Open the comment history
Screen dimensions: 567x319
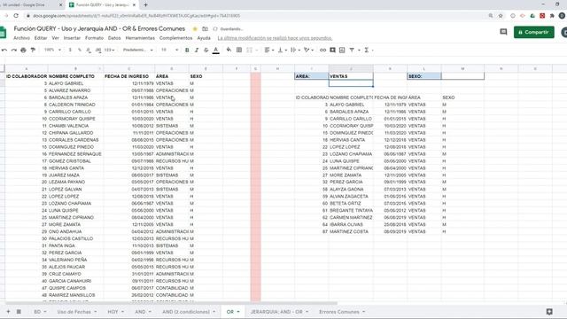tap(503, 32)
